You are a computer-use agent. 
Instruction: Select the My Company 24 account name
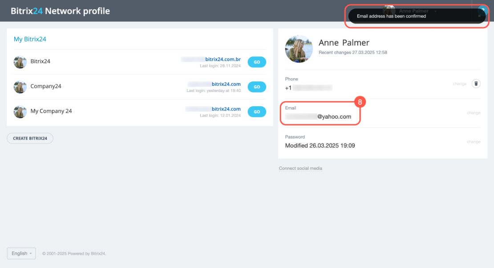tap(51, 111)
